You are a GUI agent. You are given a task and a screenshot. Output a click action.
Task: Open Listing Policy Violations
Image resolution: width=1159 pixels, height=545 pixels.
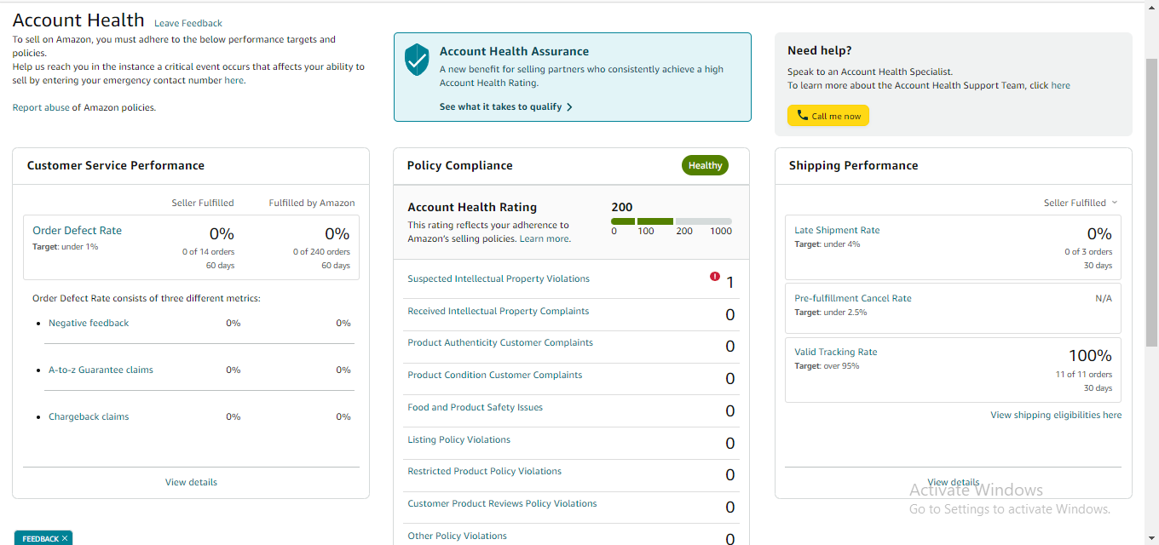[458, 440]
